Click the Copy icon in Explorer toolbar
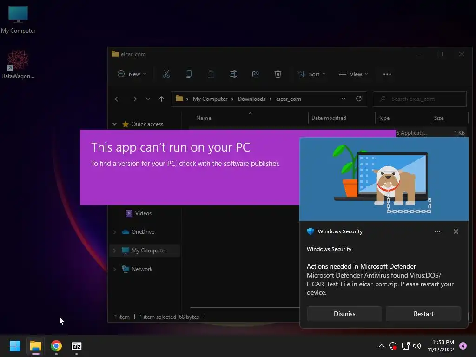476x357 pixels. 189,74
